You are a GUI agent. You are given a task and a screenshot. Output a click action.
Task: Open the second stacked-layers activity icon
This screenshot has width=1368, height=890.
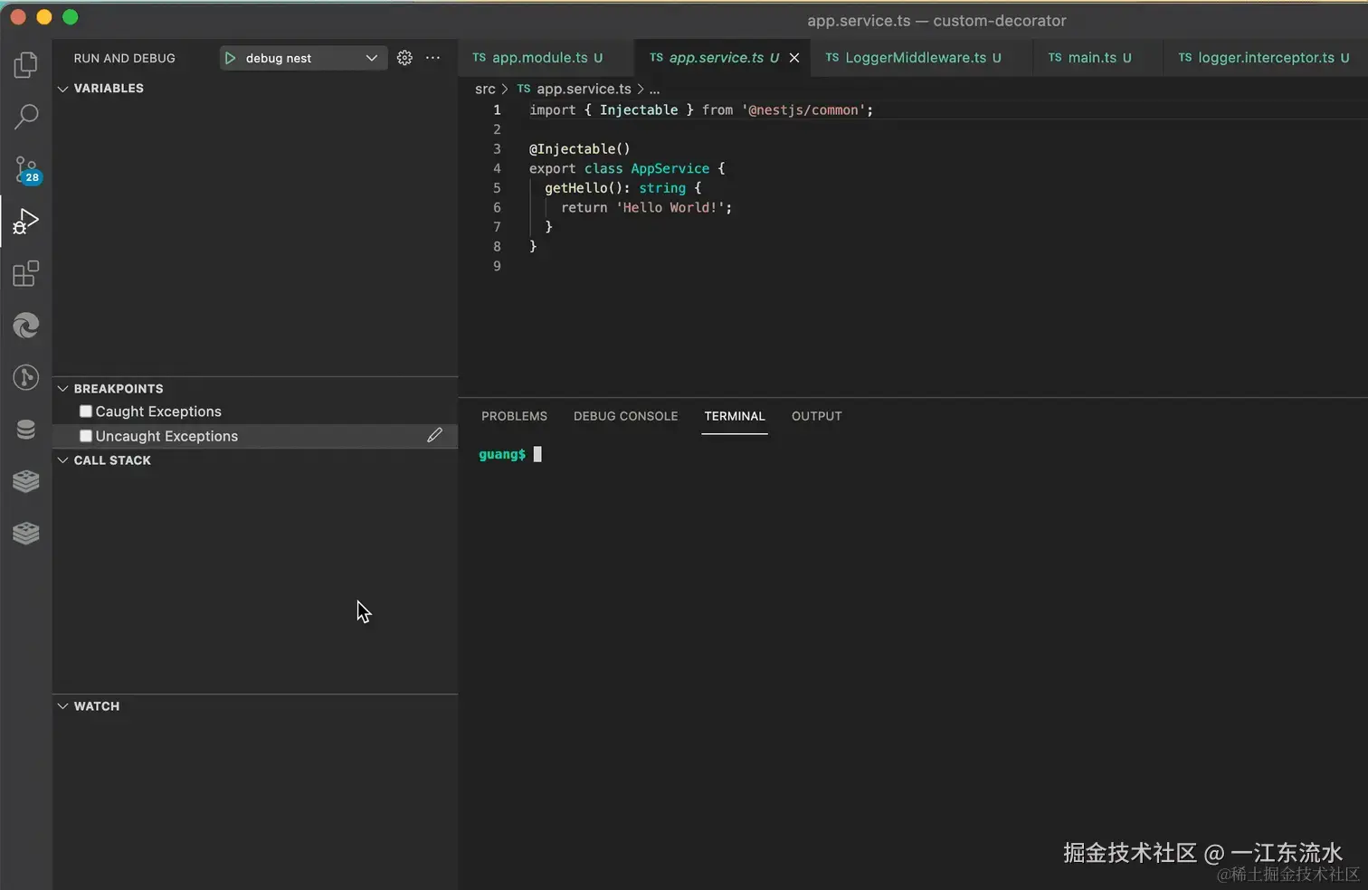coord(26,533)
